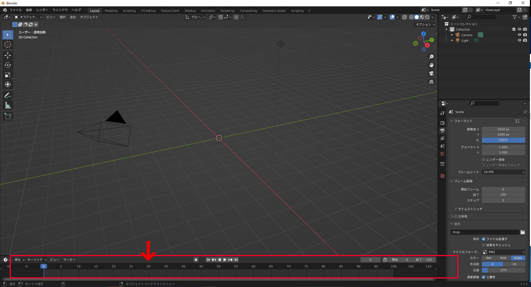Open the World properties tab
This screenshot has width=531, height=287.
click(442, 154)
